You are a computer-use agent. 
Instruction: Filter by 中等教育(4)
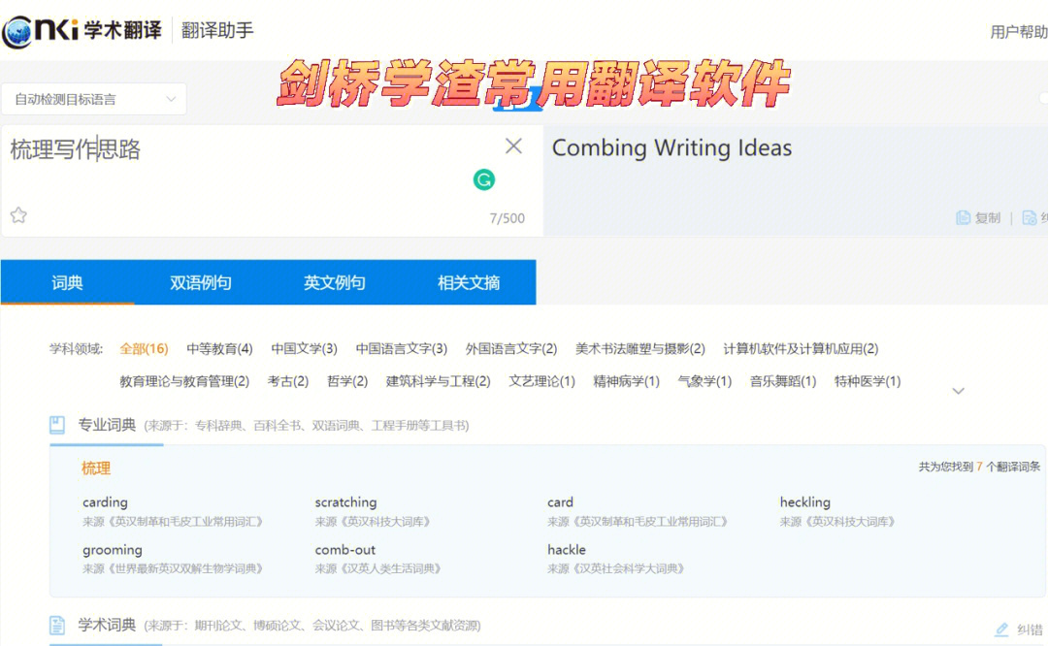219,349
